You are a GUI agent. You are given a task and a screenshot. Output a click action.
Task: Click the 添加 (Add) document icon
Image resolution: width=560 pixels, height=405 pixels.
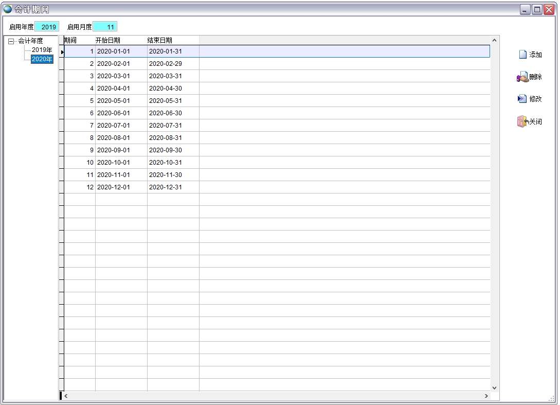pyautogui.click(x=522, y=55)
